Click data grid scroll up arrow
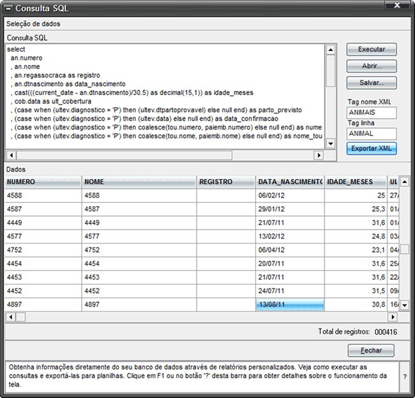This screenshot has width=415, height=398. [404, 182]
